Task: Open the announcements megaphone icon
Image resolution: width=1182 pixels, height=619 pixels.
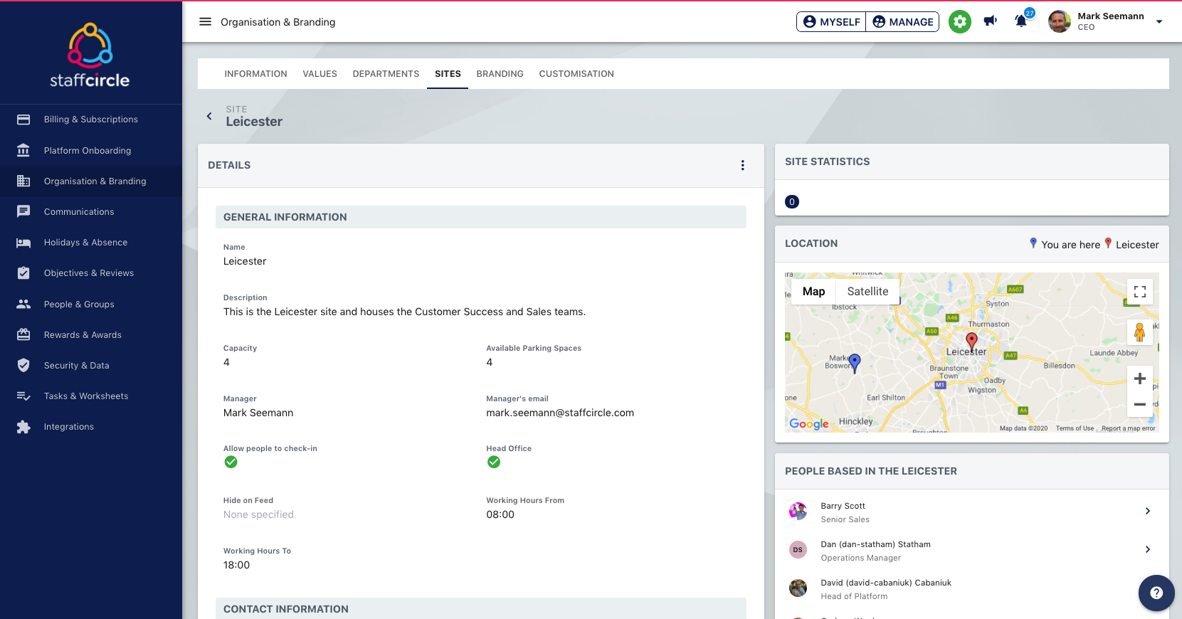Action: click(x=990, y=21)
